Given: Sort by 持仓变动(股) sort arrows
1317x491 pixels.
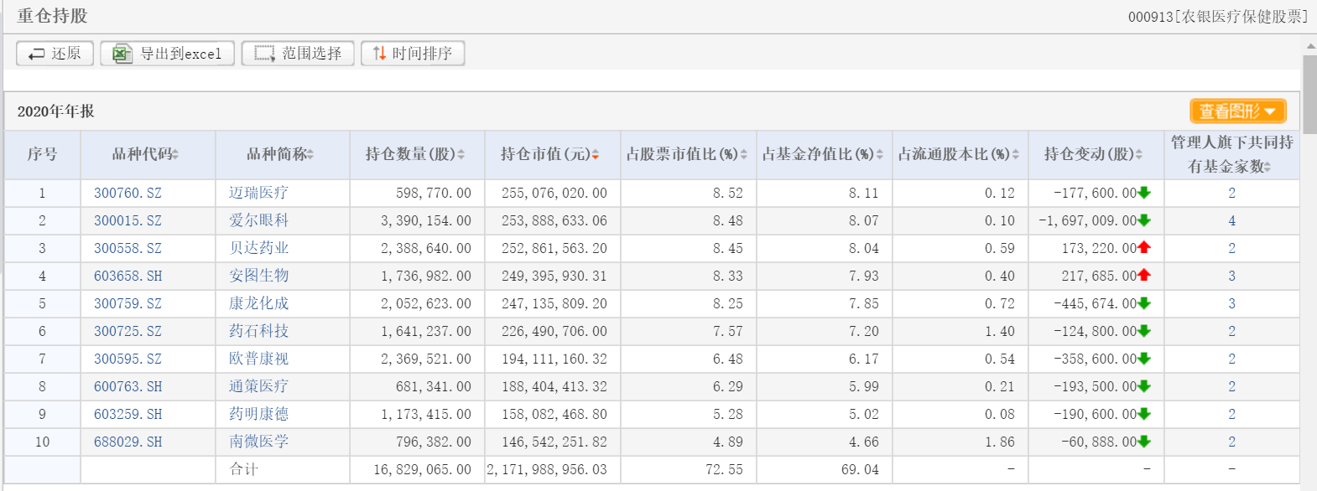Looking at the screenshot, I should coord(1138,155).
